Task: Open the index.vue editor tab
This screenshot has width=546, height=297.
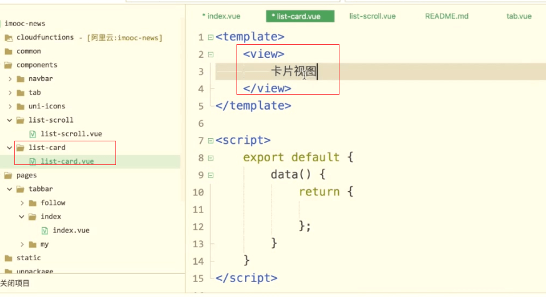Action: pyautogui.click(x=221, y=16)
